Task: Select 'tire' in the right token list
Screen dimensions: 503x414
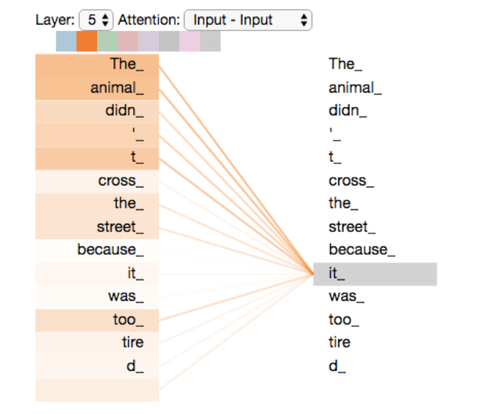Action: pyautogui.click(x=340, y=343)
